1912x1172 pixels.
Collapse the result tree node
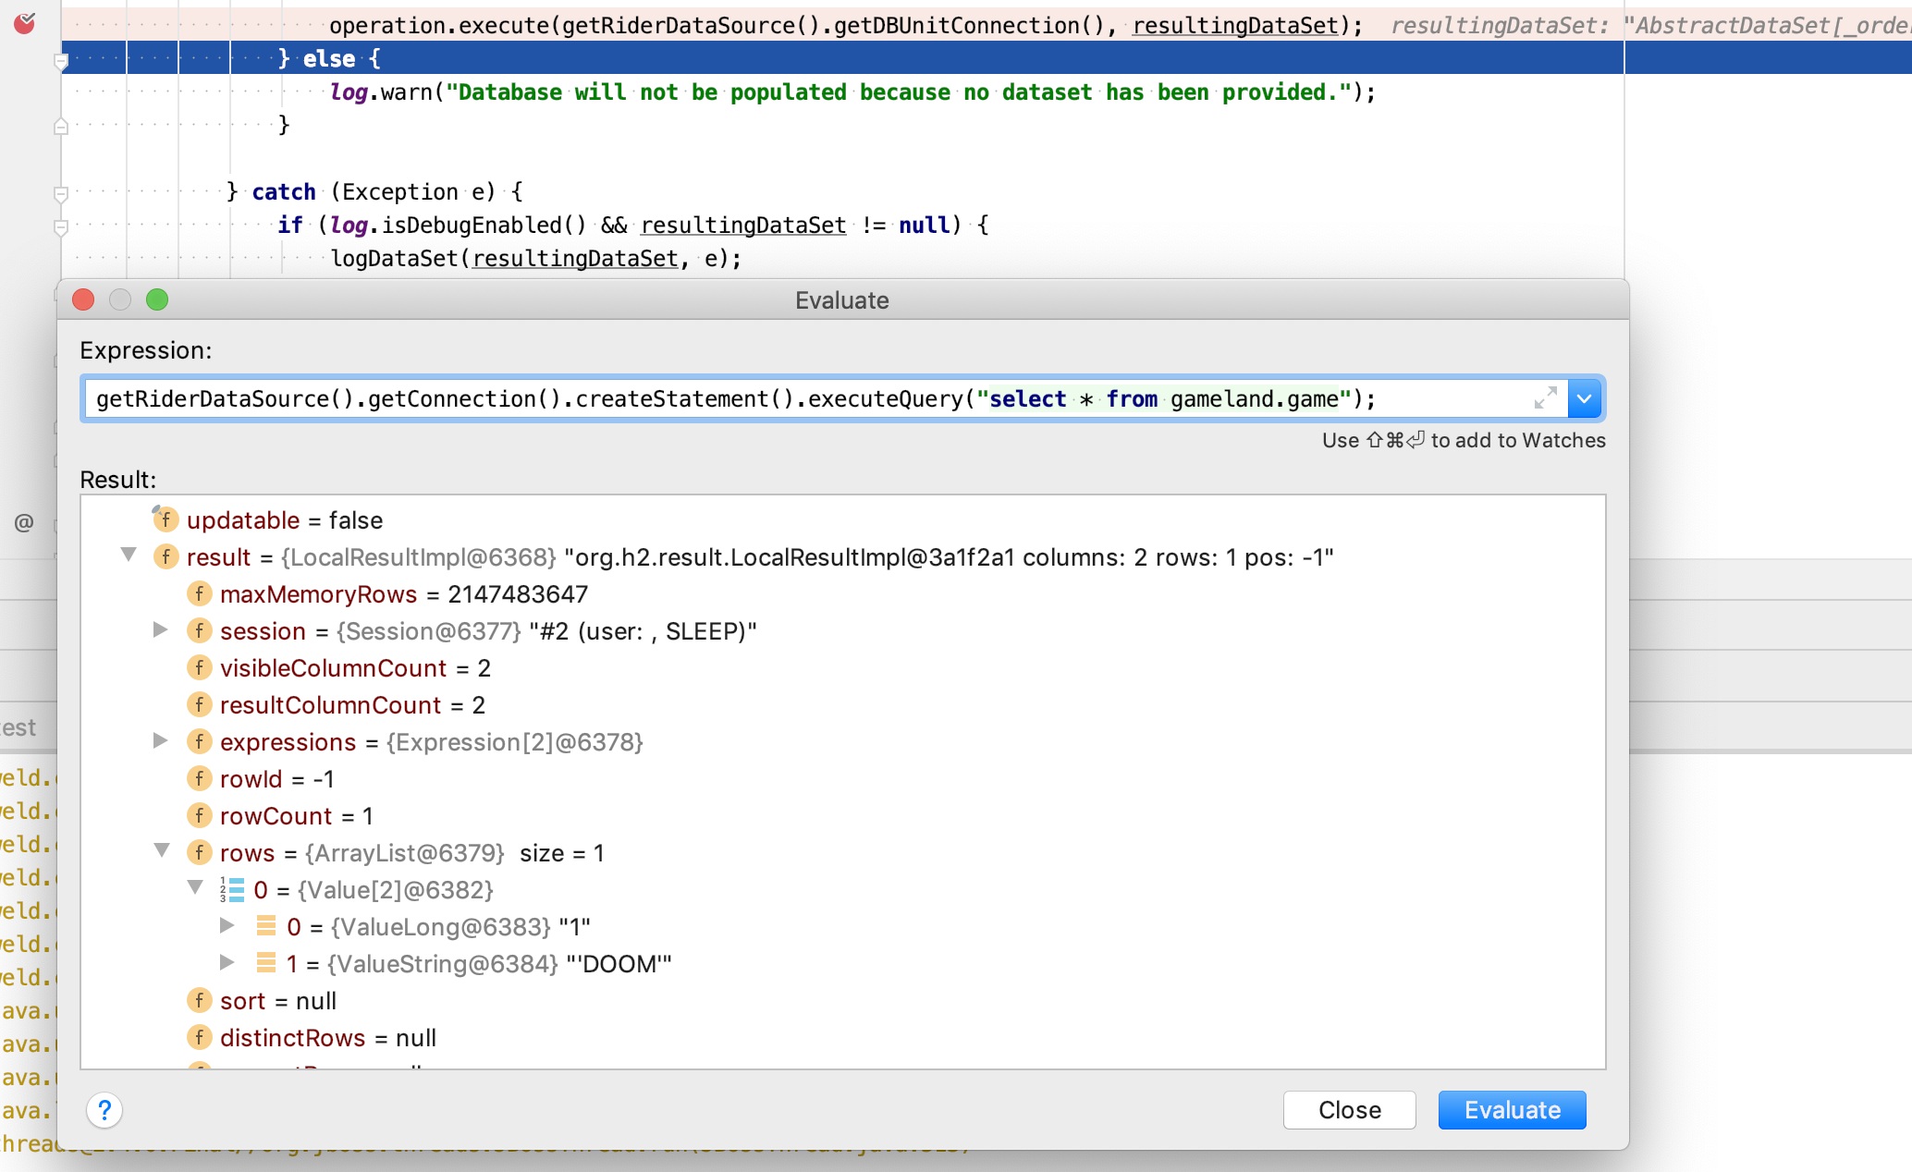pos(129,556)
